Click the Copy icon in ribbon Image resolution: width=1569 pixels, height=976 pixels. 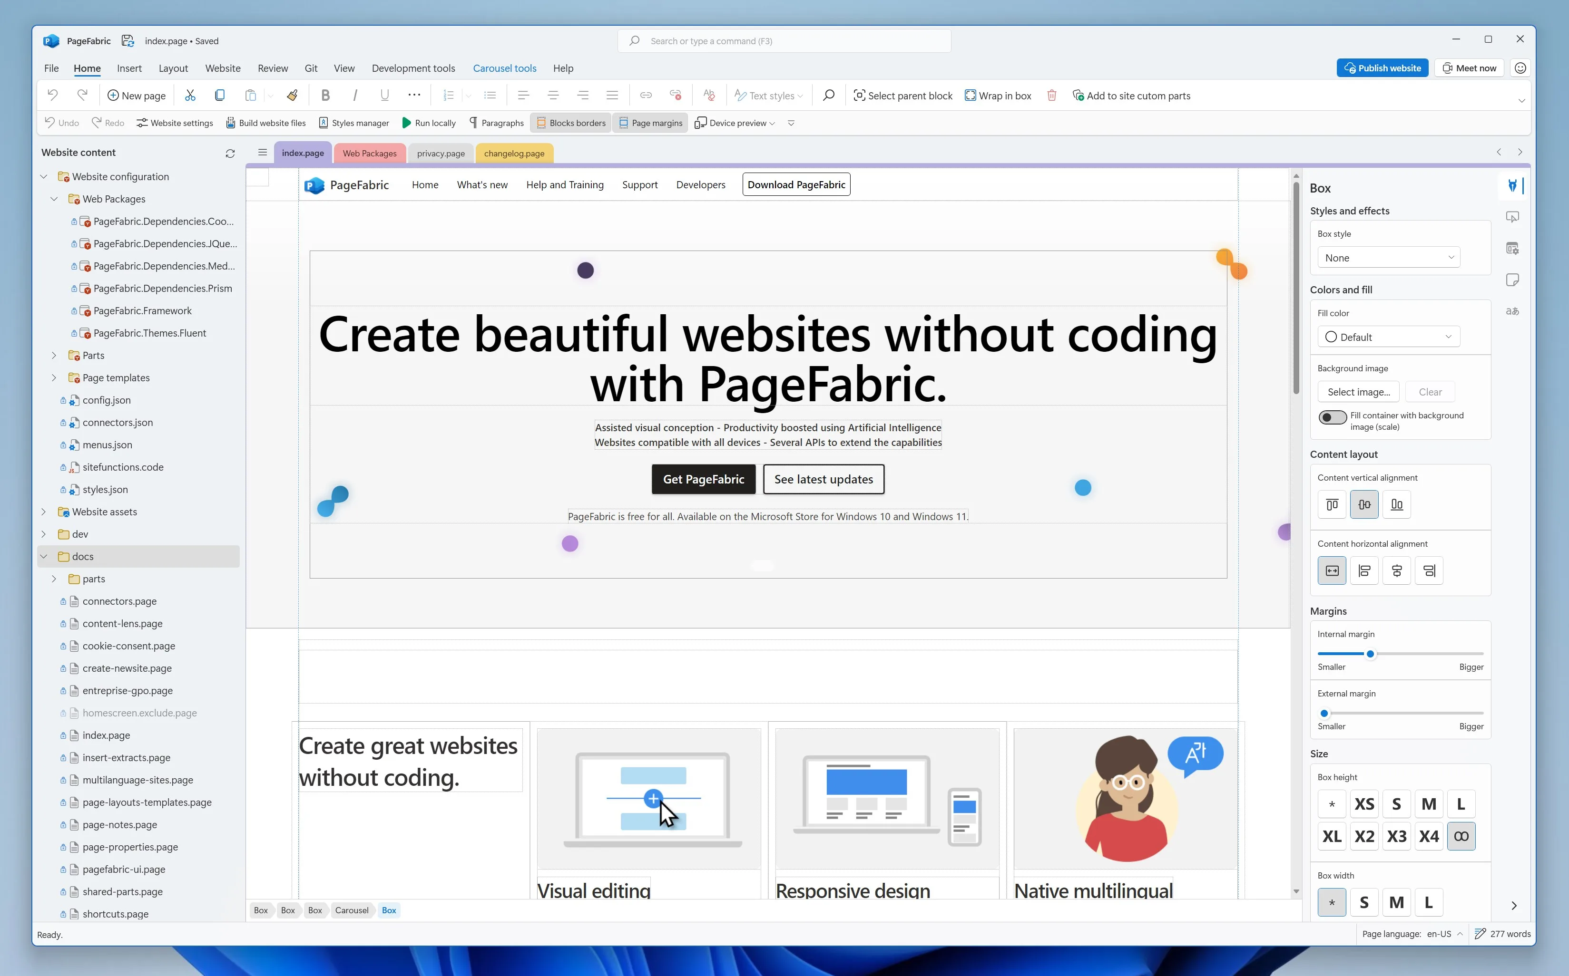tap(220, 95)
